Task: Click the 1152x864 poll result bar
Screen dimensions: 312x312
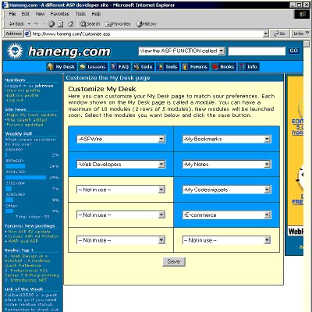Action: tap(9, 189)
